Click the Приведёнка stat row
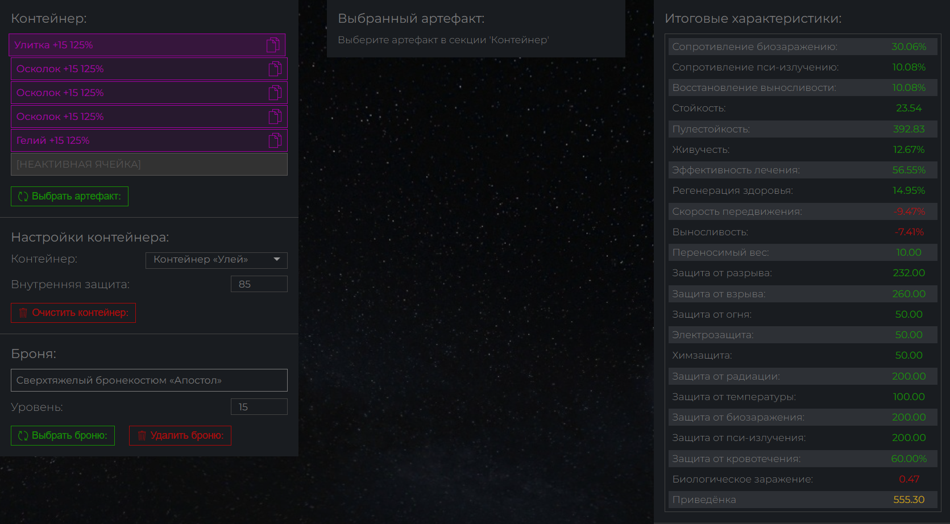 803,500
